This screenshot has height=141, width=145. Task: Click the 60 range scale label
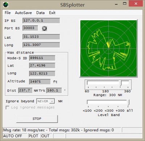tap(87, 91)
